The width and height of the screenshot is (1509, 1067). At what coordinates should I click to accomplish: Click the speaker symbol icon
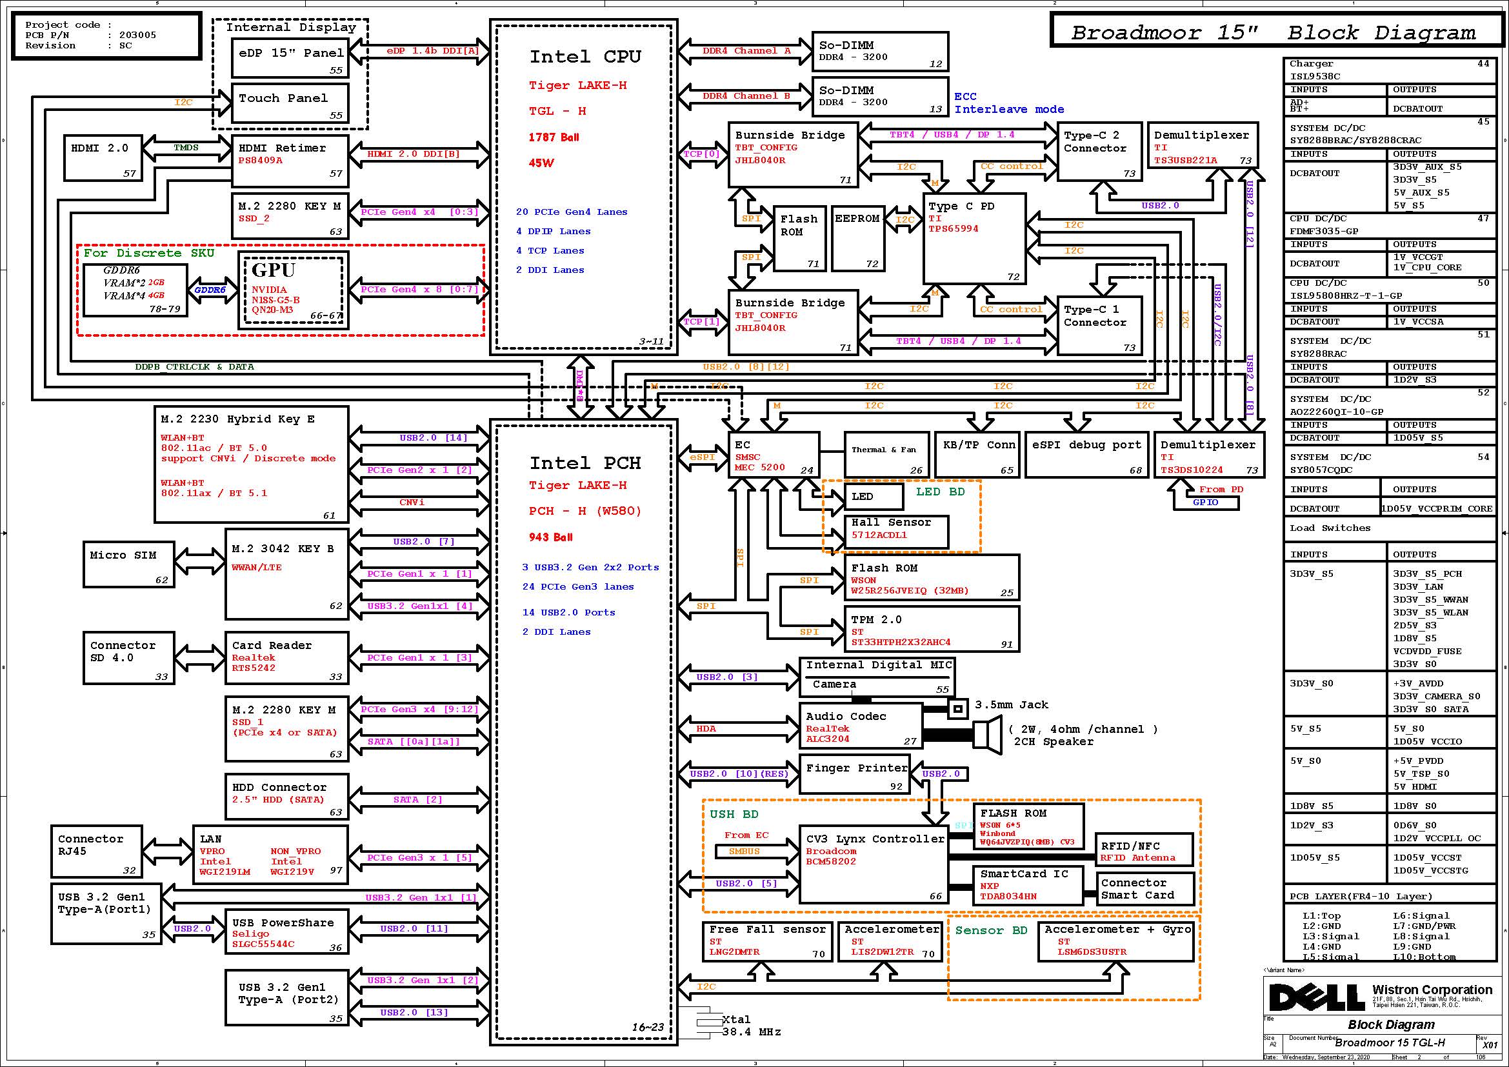click(988, 734)
